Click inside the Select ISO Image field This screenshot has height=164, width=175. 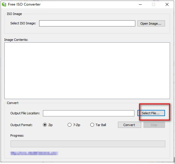pyautogui.click(x=87, y=23)
